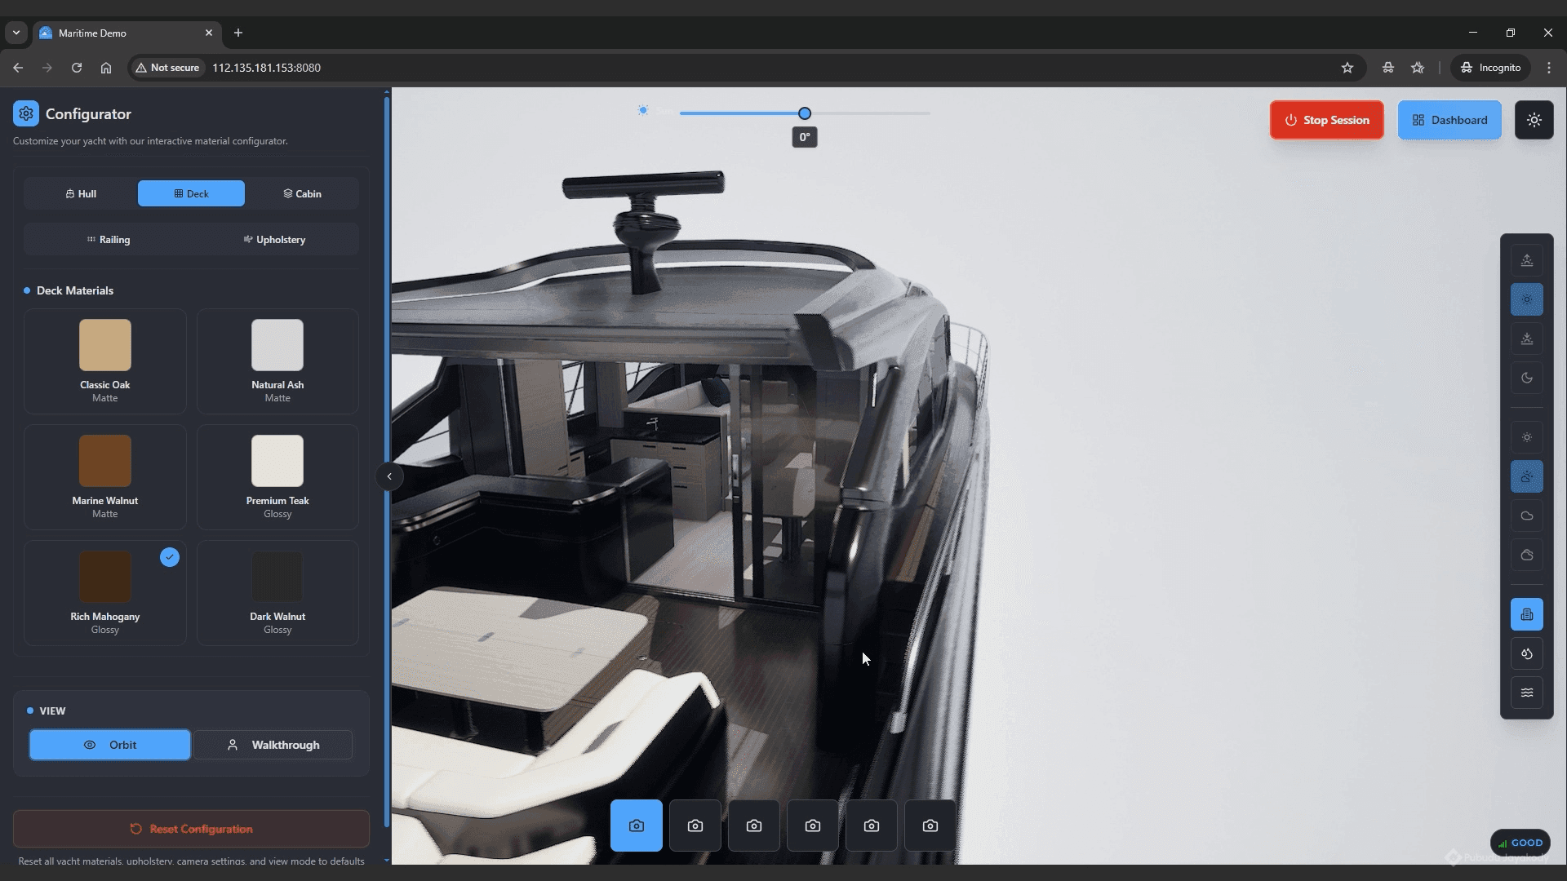The height and width of the screenshot is (881, 1567).
Task: Reload the page
Action: (77, 68)
